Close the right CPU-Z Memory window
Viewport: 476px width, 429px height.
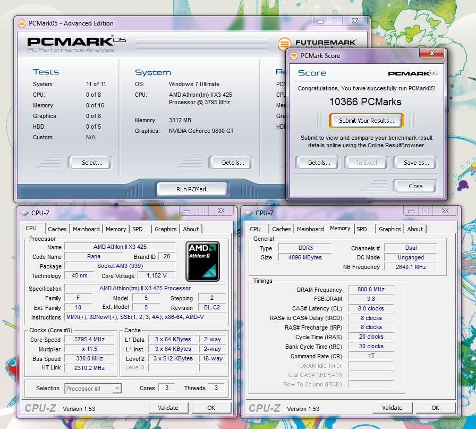coord(445,211)
